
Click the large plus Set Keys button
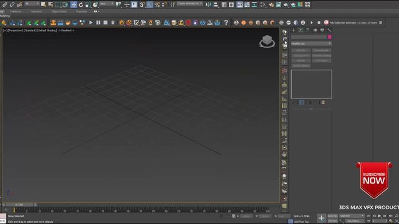322,218
